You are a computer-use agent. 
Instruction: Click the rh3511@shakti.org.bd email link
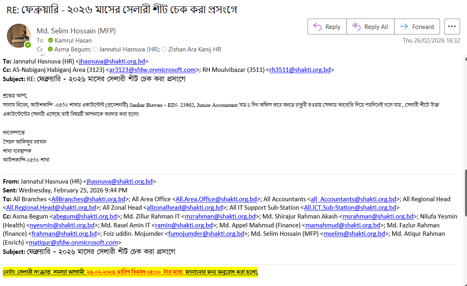[300, 70]
